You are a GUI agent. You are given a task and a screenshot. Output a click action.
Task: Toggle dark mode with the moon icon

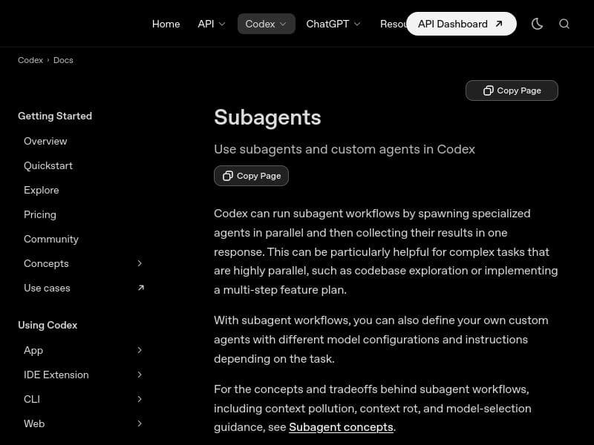pos(537,23)
